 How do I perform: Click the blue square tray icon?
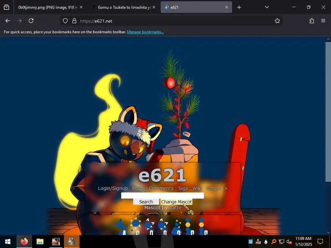click(251, 242)
